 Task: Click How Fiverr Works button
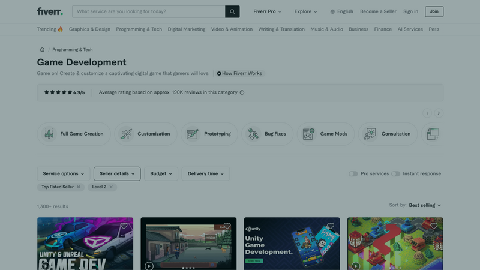pos(239,73)
